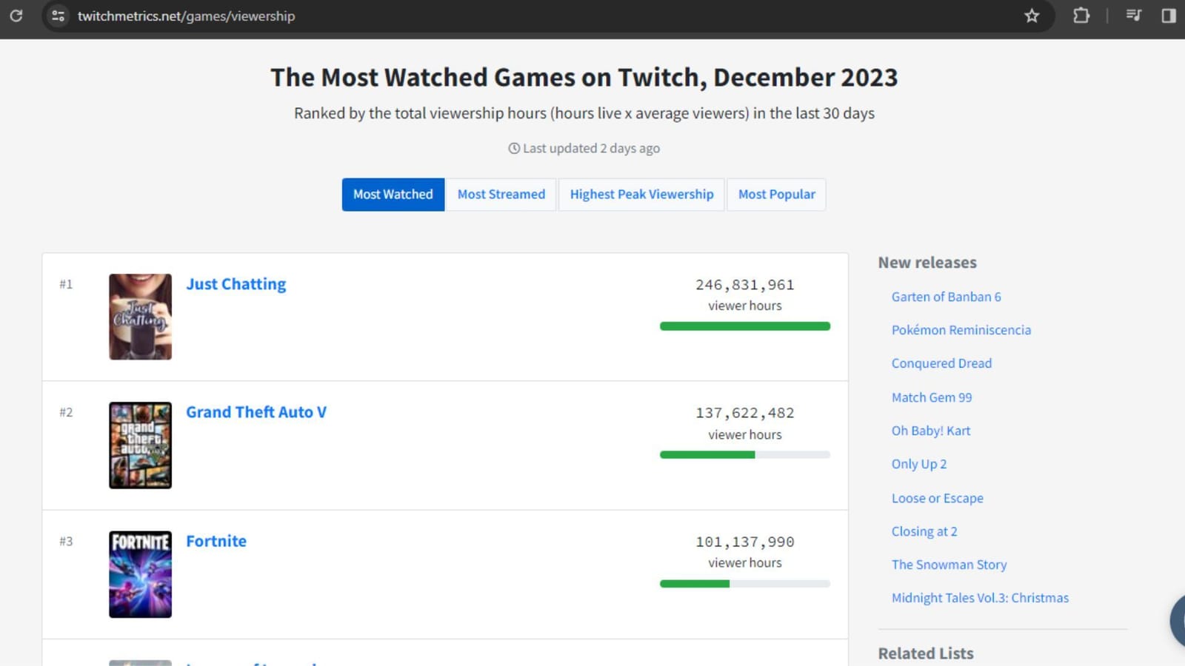Click the Fortnite cover image
This screenshot has height=666, width=1185.
(x=140, y=573)
